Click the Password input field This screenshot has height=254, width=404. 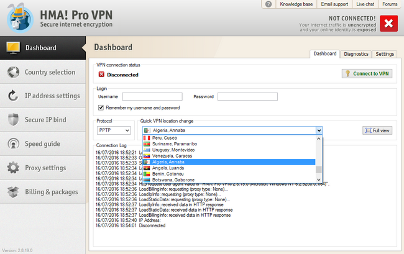point(247,96)
